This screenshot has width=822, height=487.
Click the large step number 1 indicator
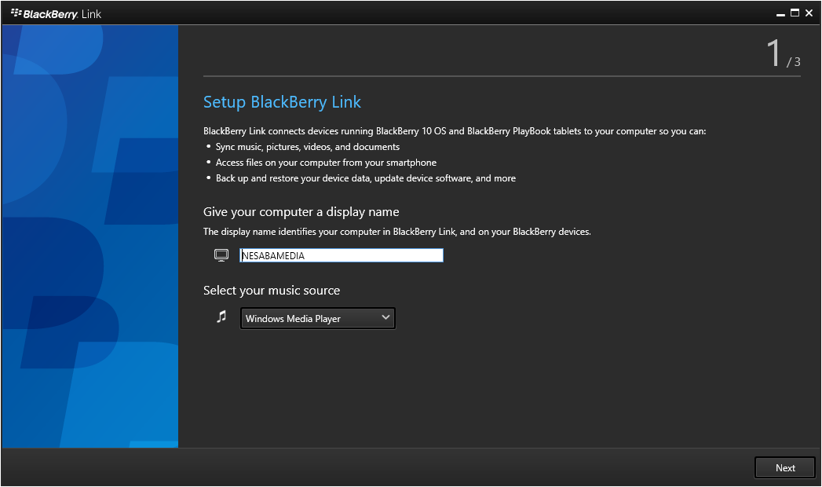point(774,53)
